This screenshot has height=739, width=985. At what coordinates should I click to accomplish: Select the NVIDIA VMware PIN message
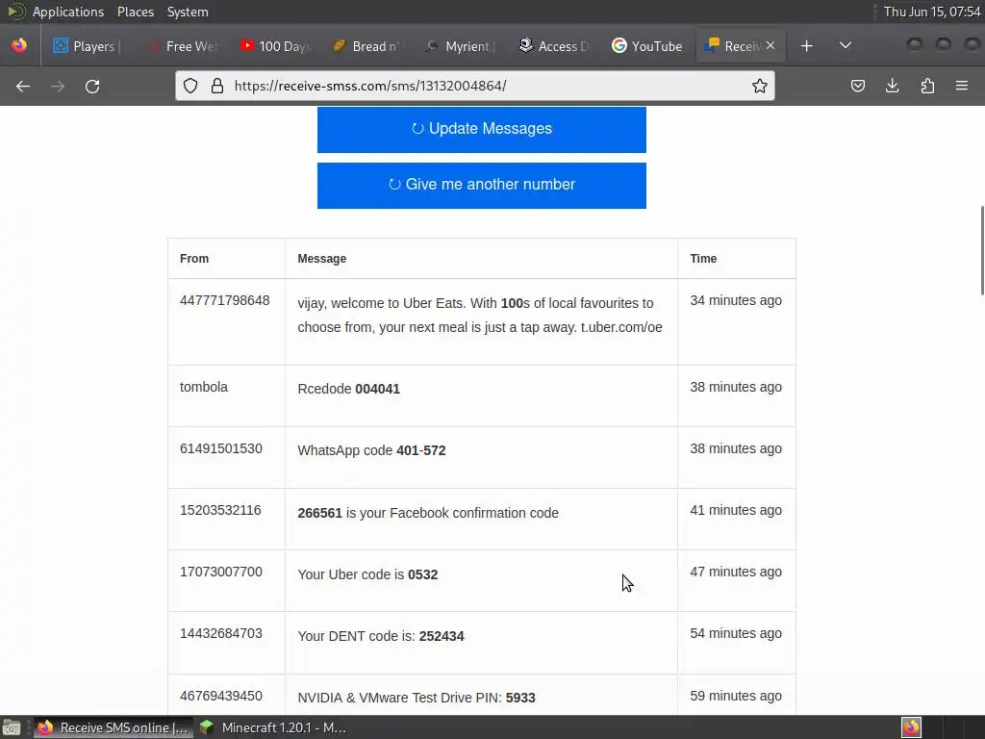click(417, 698)
